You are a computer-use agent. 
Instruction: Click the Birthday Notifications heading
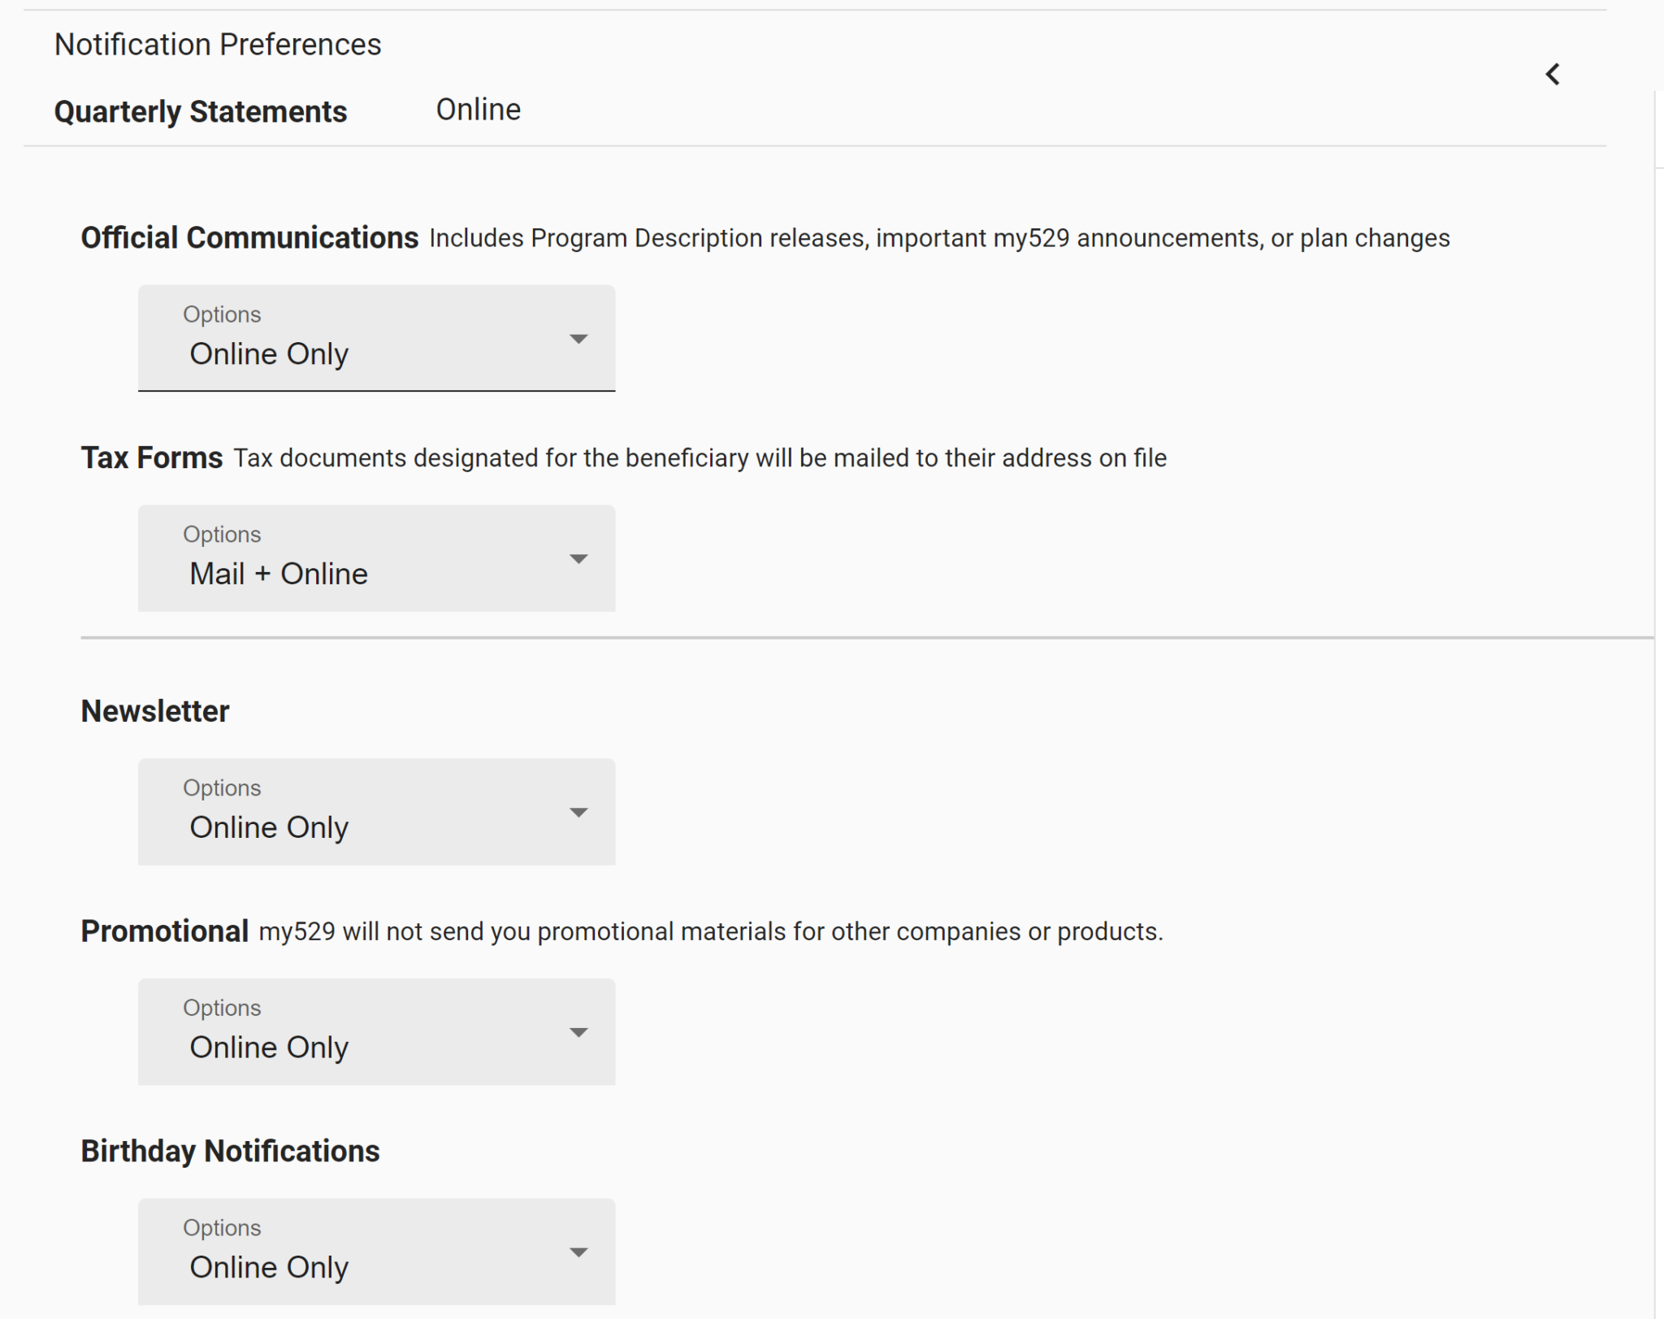pos(230,1152)
